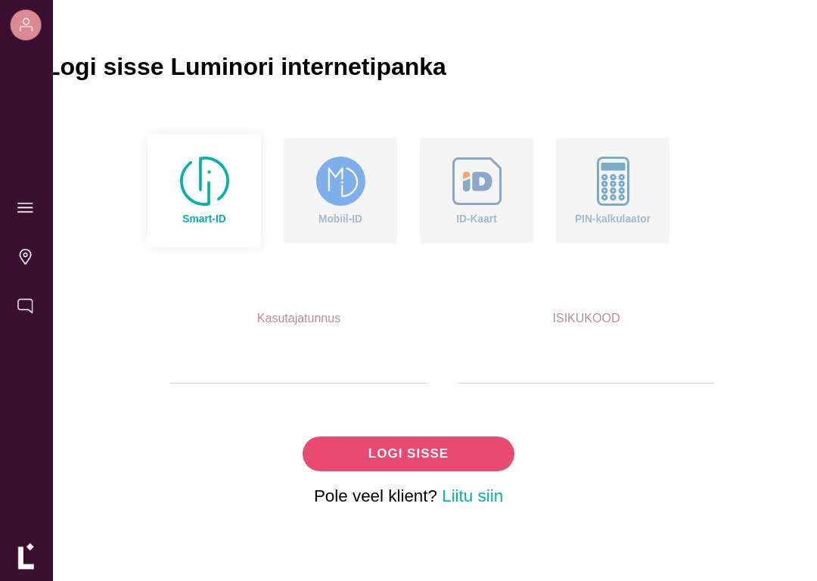Open the chat message bubble icon
The width and height of the screenshot is (817, 581).
pos(25,306)
